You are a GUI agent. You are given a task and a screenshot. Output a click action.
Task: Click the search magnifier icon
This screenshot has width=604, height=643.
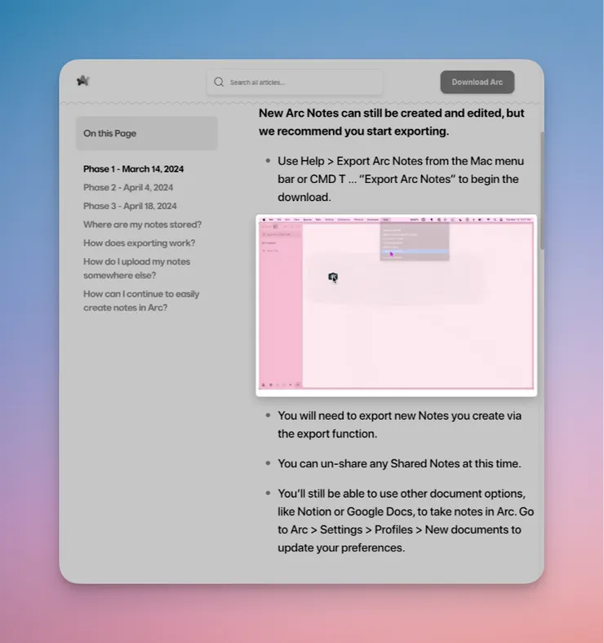click(x=219, y=82)
